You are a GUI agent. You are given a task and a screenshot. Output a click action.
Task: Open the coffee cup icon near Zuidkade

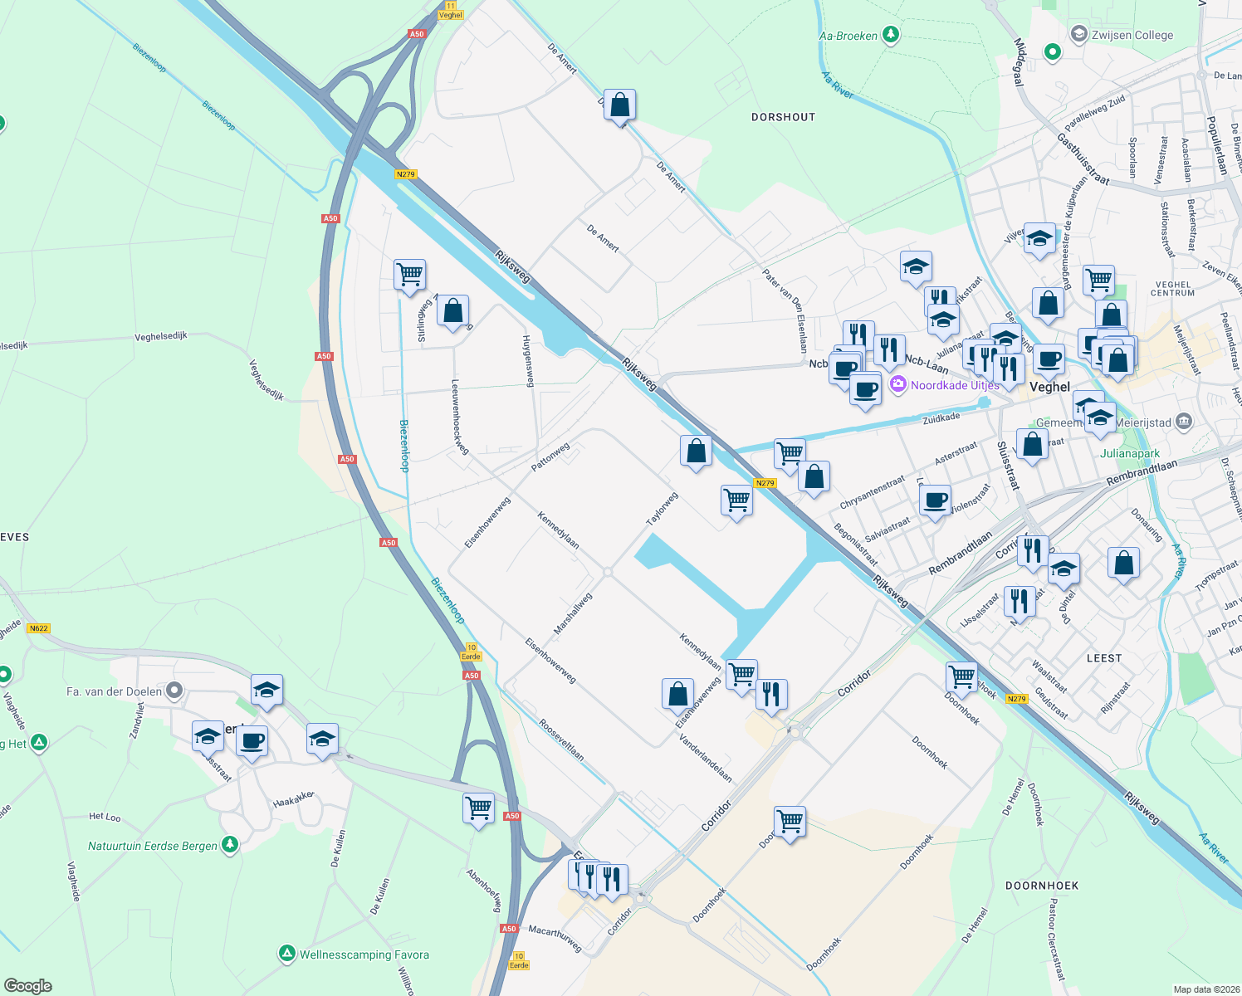click(x=864, y=390)
